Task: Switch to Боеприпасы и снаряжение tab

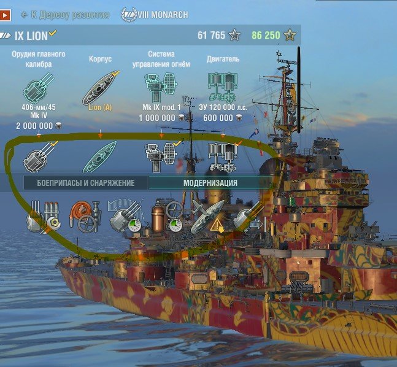Action: click(86, 183)
